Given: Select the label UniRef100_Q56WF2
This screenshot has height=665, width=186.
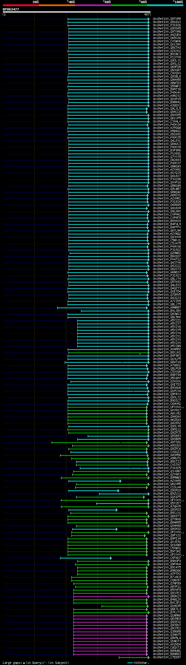Looking at the screenshot, I should tap(167, 86).
